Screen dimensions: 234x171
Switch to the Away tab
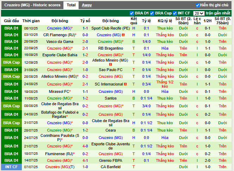pyautogui.click(x=87, y=5)
